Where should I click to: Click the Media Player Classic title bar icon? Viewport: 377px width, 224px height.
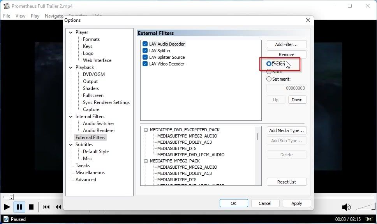[7, 6]
